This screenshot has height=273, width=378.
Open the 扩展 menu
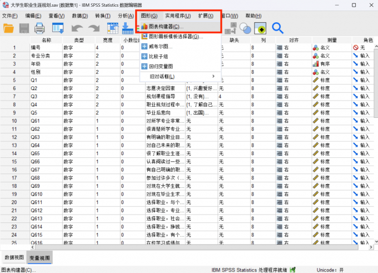206,16
